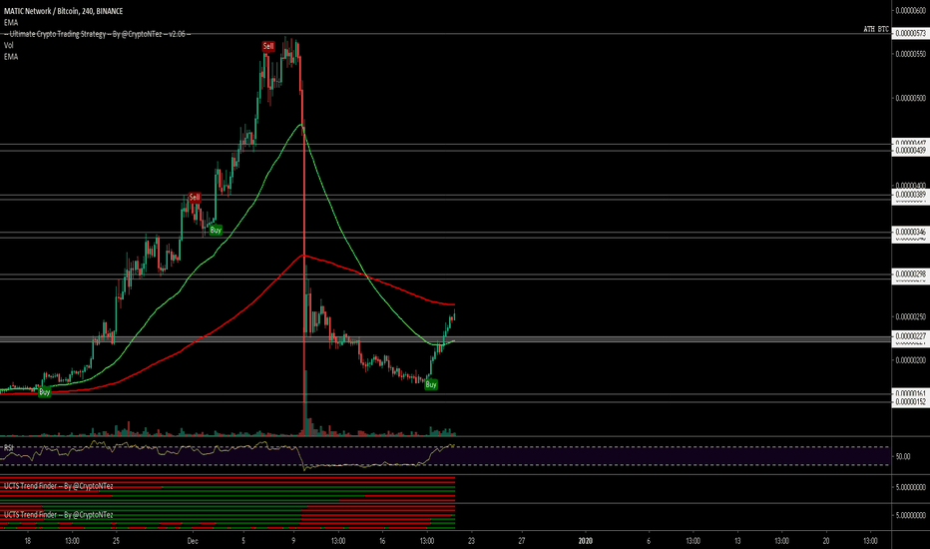Select the 0.00000250 price axis value
The height and width of the screenshot is (549, 930).
(910, 317)
